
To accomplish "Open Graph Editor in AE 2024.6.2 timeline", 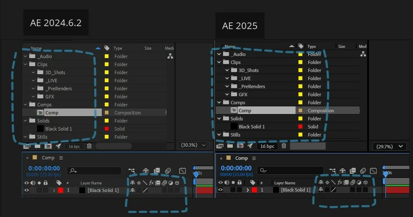I will (182, 171).
